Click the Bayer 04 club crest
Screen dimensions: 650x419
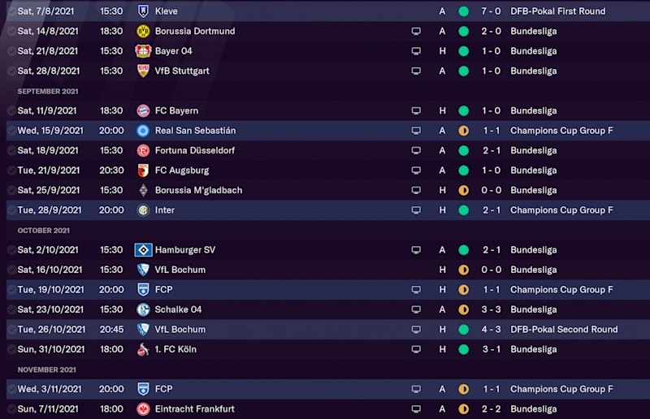point(143,51)
